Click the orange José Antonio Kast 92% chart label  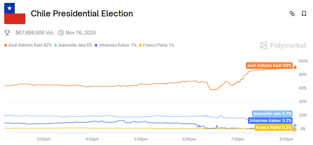(x=269, y=66)
